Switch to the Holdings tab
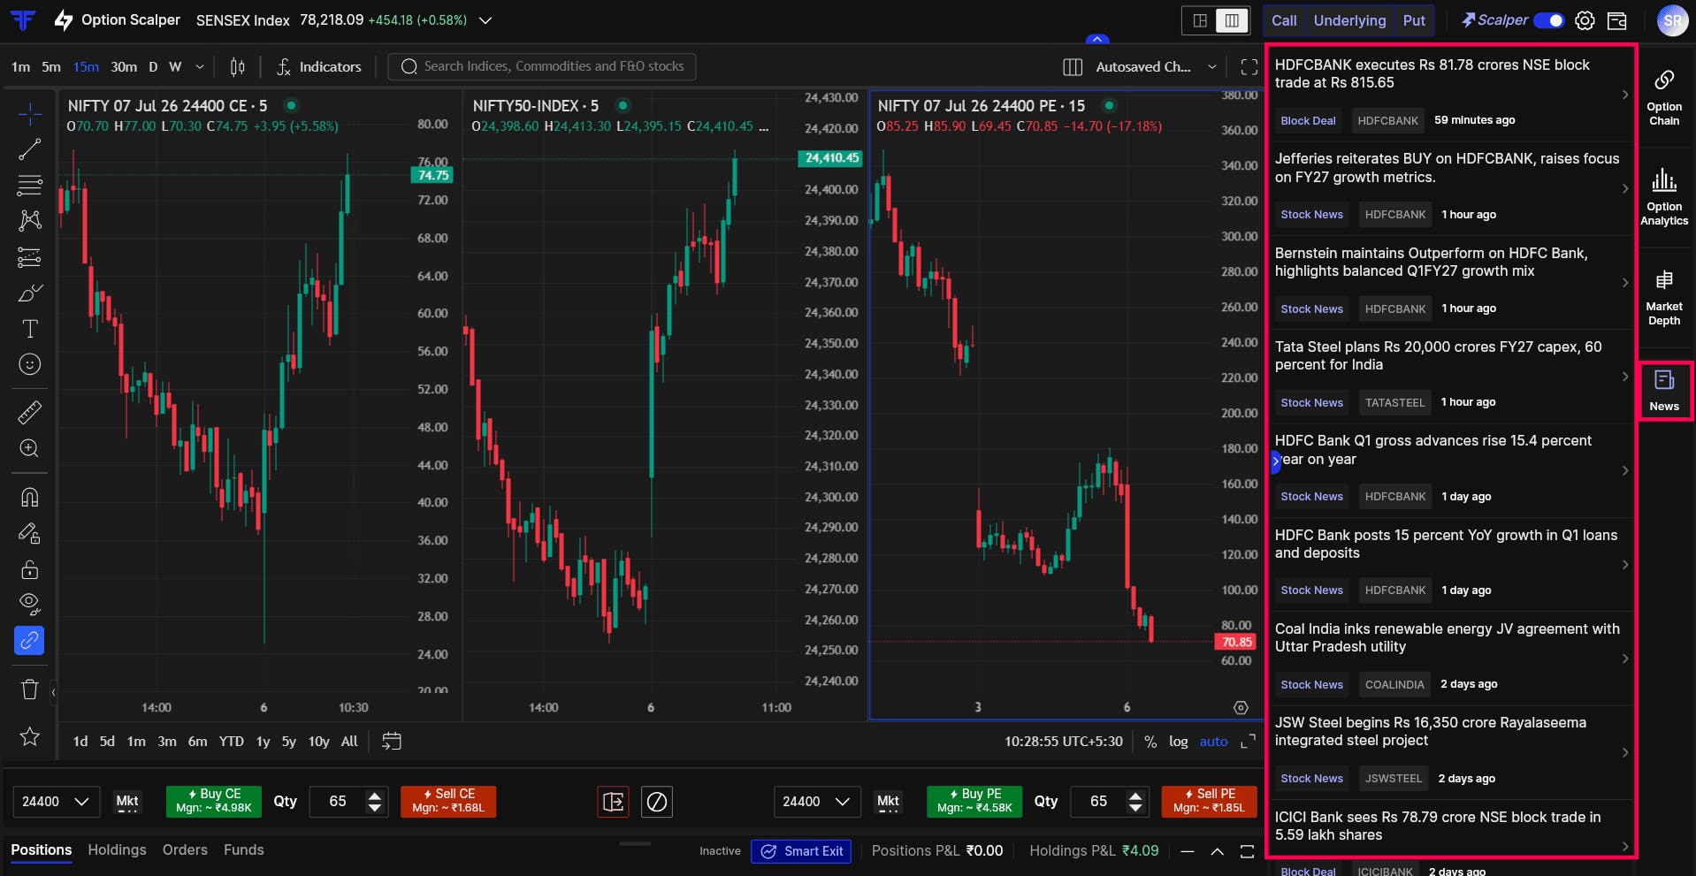The width and height of the screenshot is (1696, 876). 117,849
